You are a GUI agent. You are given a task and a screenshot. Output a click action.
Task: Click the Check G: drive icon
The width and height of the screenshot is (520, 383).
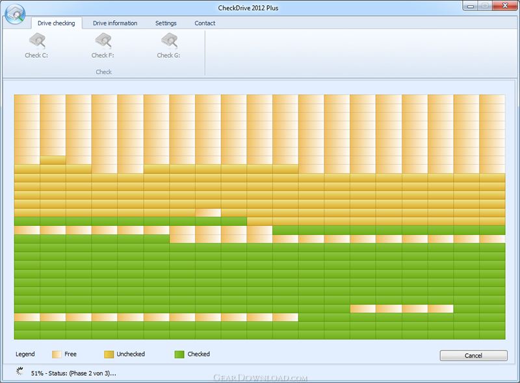pos(169,41)
